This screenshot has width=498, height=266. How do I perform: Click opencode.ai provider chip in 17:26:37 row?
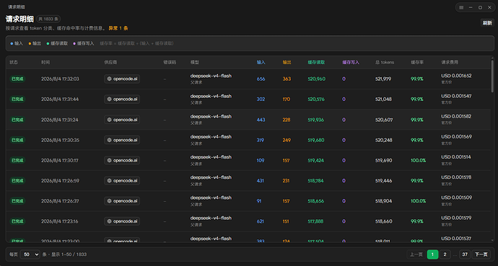(122, 201)
